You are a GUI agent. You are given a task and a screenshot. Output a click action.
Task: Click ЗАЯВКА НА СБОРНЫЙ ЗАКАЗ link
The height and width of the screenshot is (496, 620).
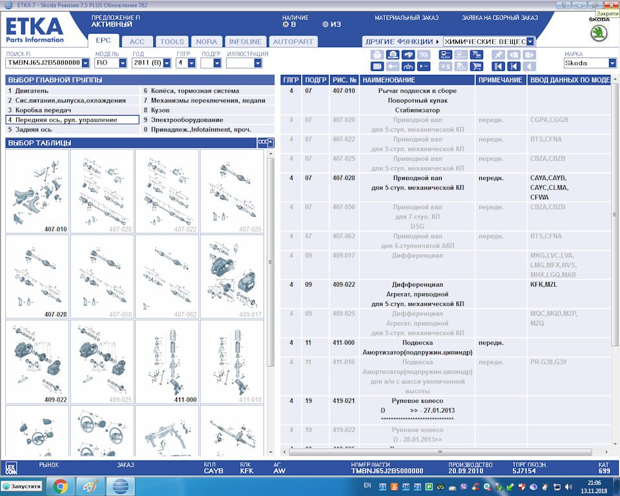pos(500,18)
